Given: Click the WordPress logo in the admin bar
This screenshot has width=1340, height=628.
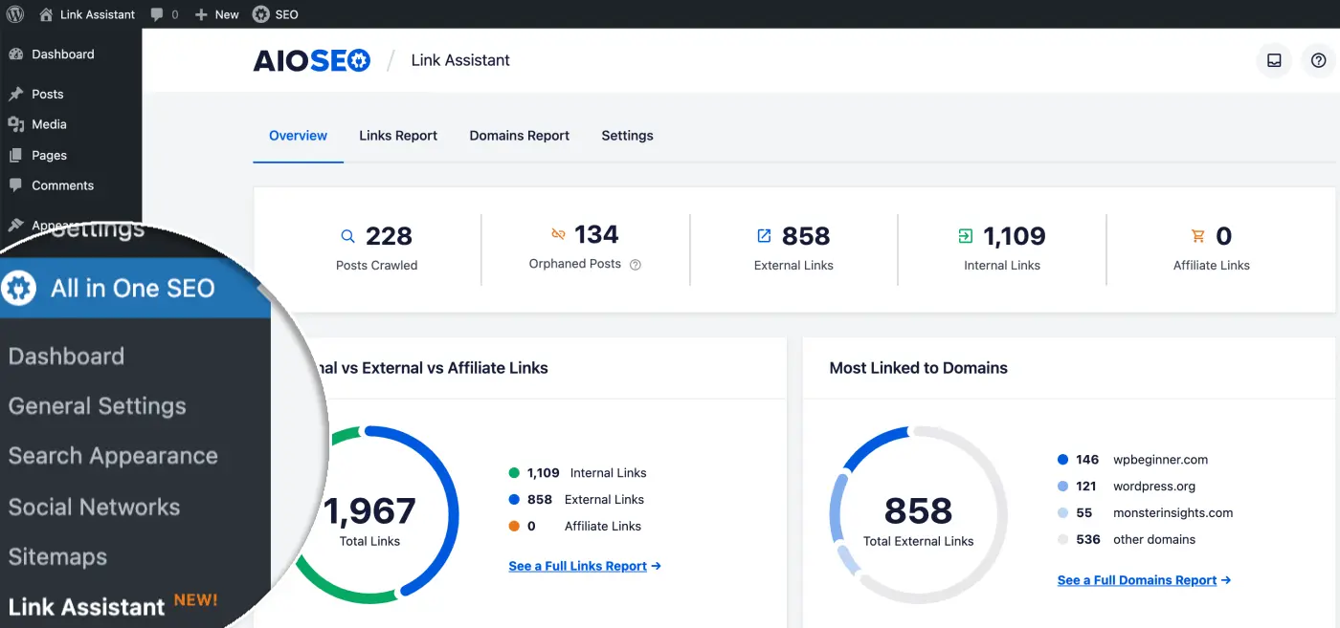Looking at the screenshot, I should (14, 13).
